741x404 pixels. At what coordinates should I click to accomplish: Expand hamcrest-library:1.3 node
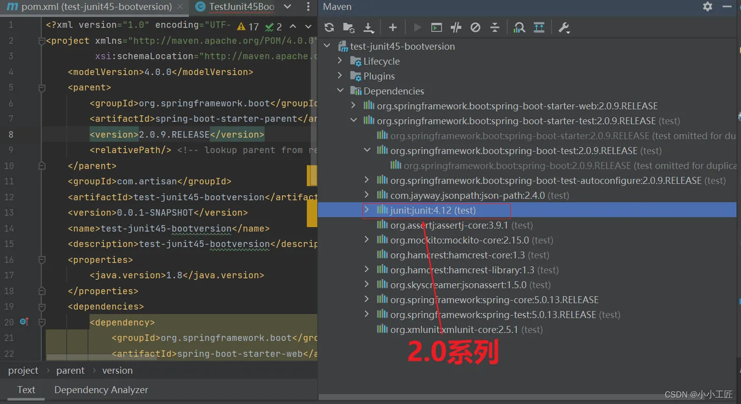click(367, 270)
